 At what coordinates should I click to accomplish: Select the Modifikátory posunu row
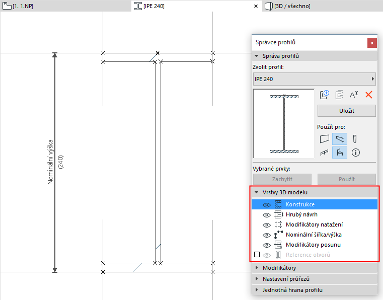point(315,245)
